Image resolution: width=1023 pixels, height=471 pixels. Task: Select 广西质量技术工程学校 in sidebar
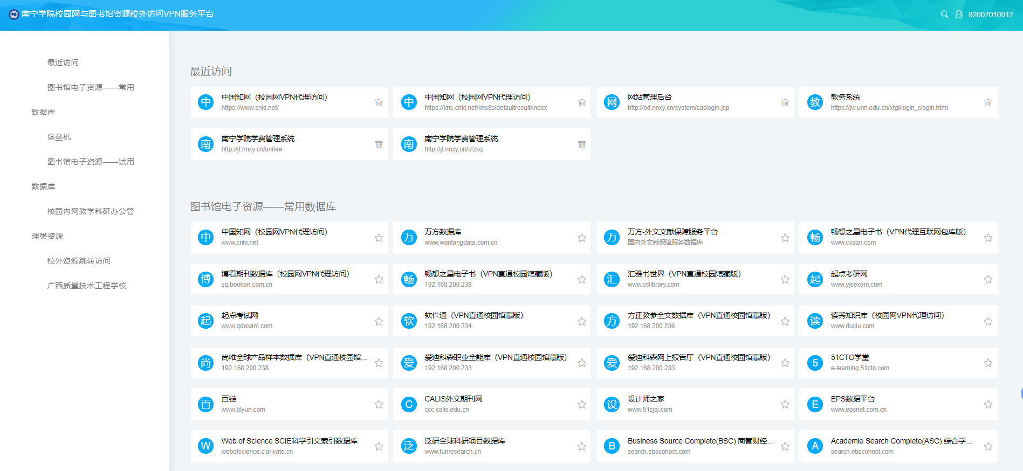(87, 286)
